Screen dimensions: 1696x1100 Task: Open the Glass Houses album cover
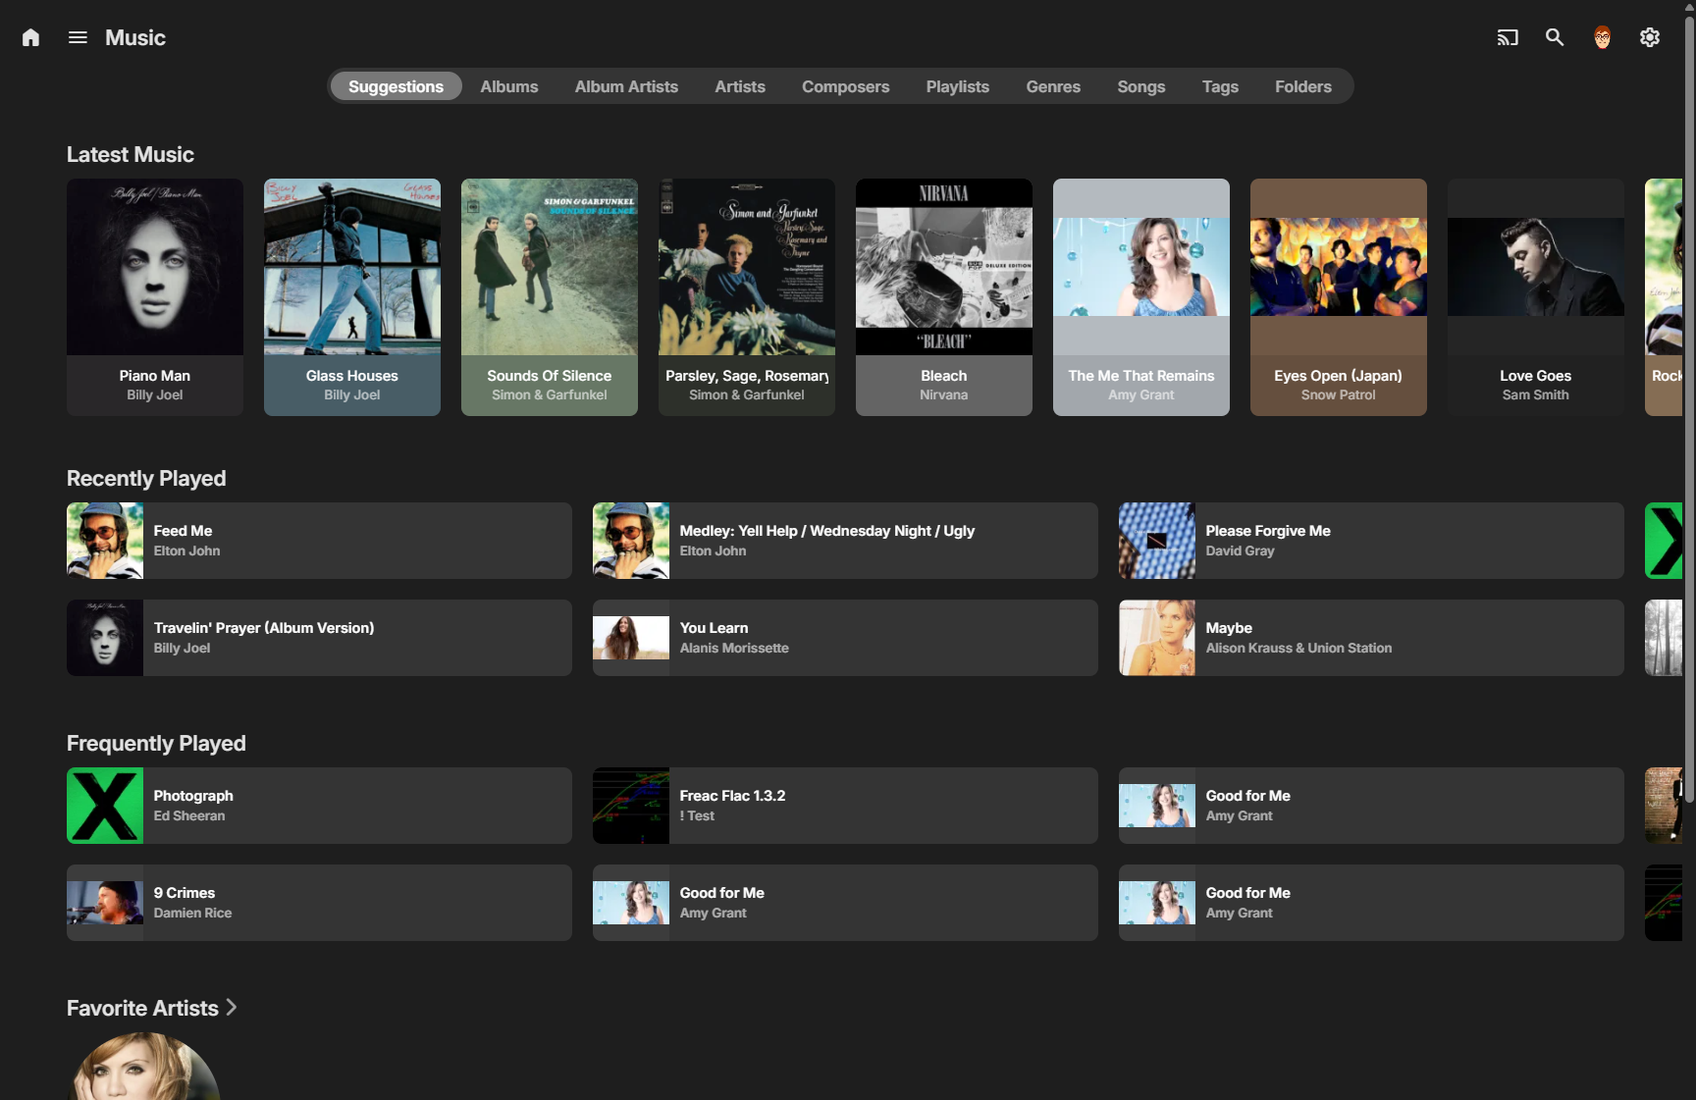(352, 267)
